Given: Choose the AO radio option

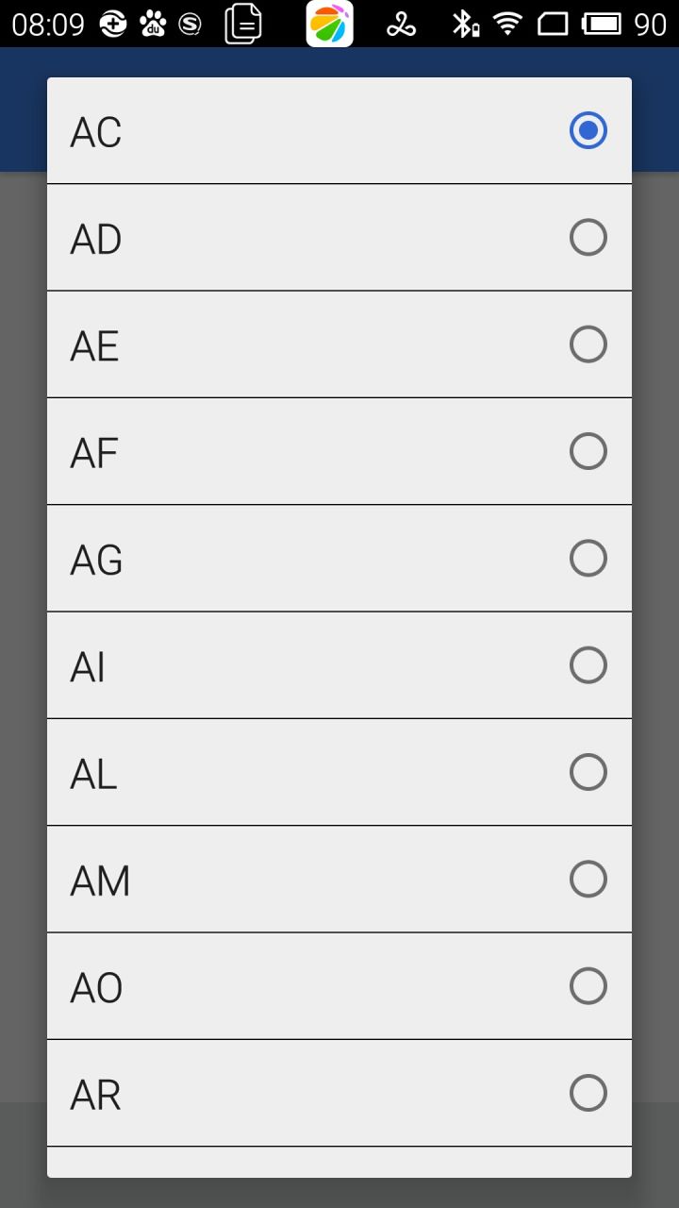Looking at the screenshot, I should pos(588,986).
